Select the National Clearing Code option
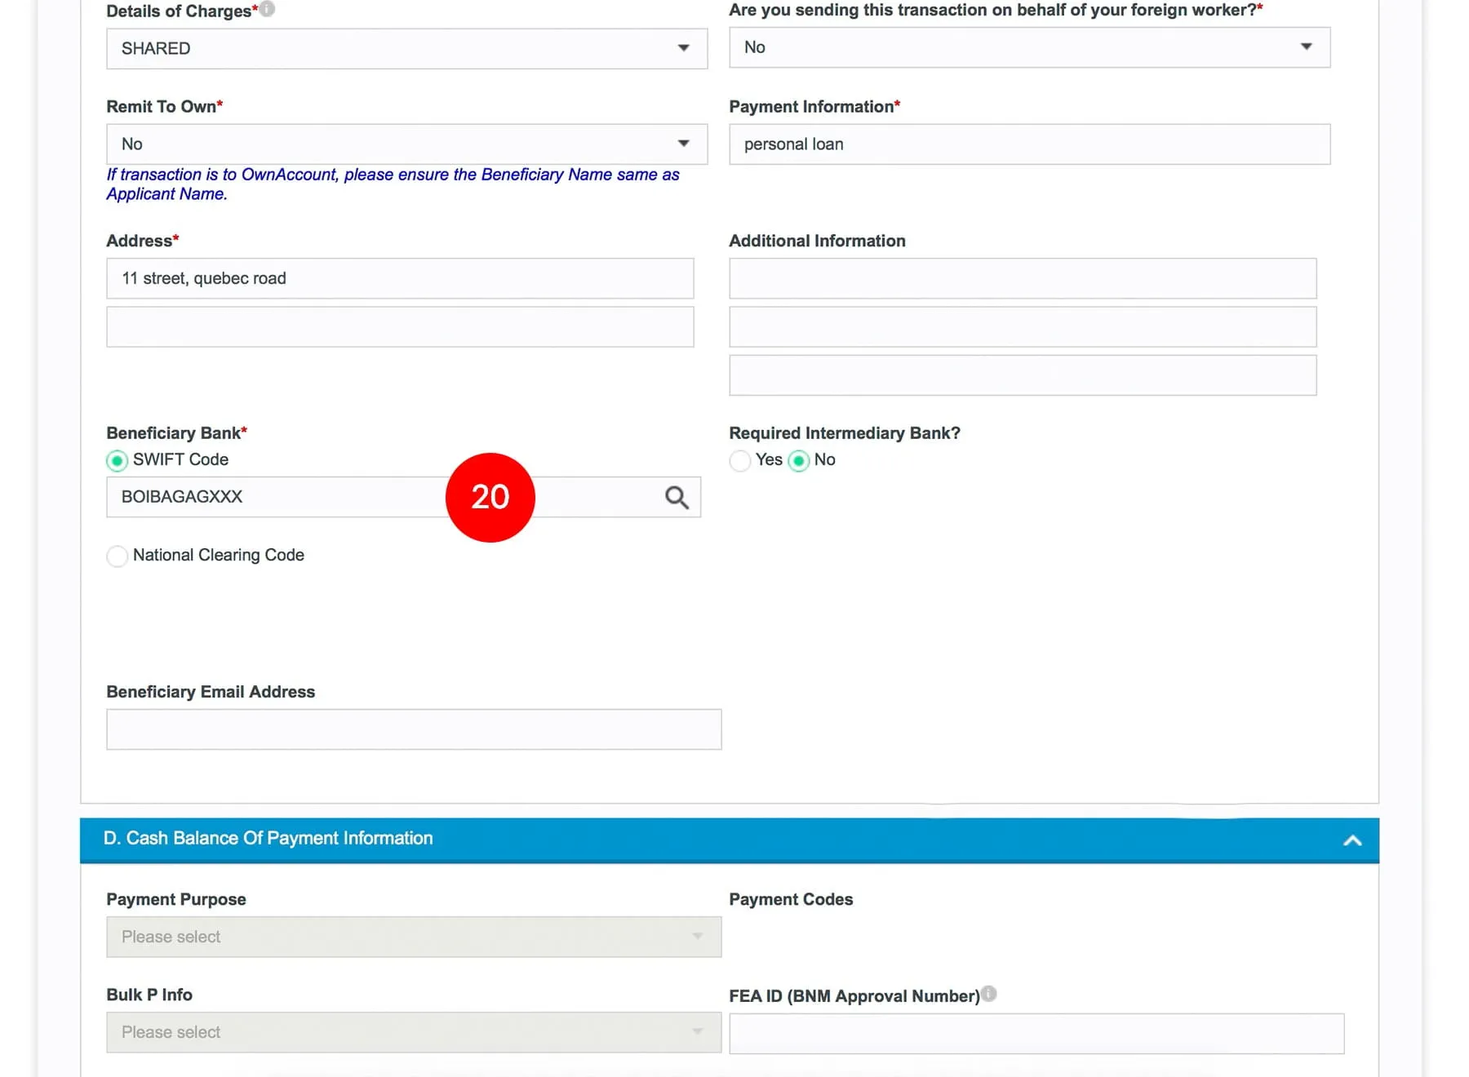This screenshot has width=1469, height=1077. pos(118,556)
